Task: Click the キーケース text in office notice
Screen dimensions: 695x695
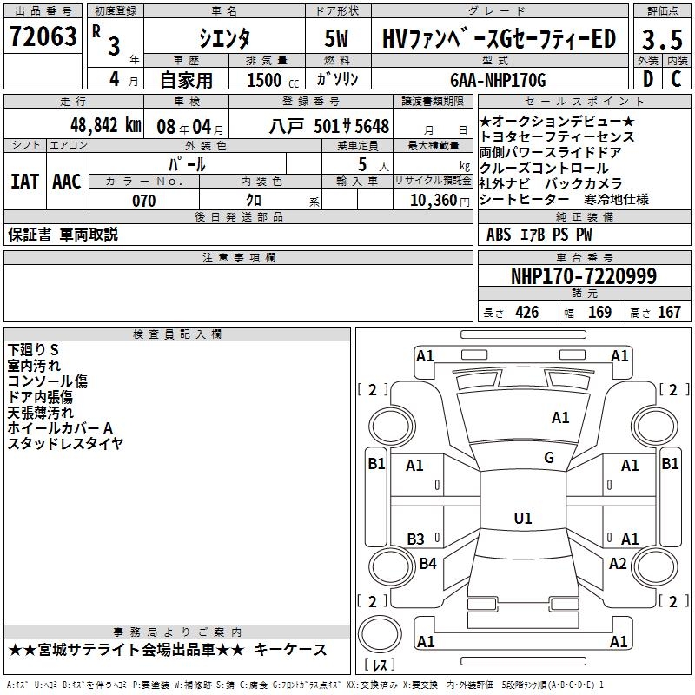Action: click(290, 650)
